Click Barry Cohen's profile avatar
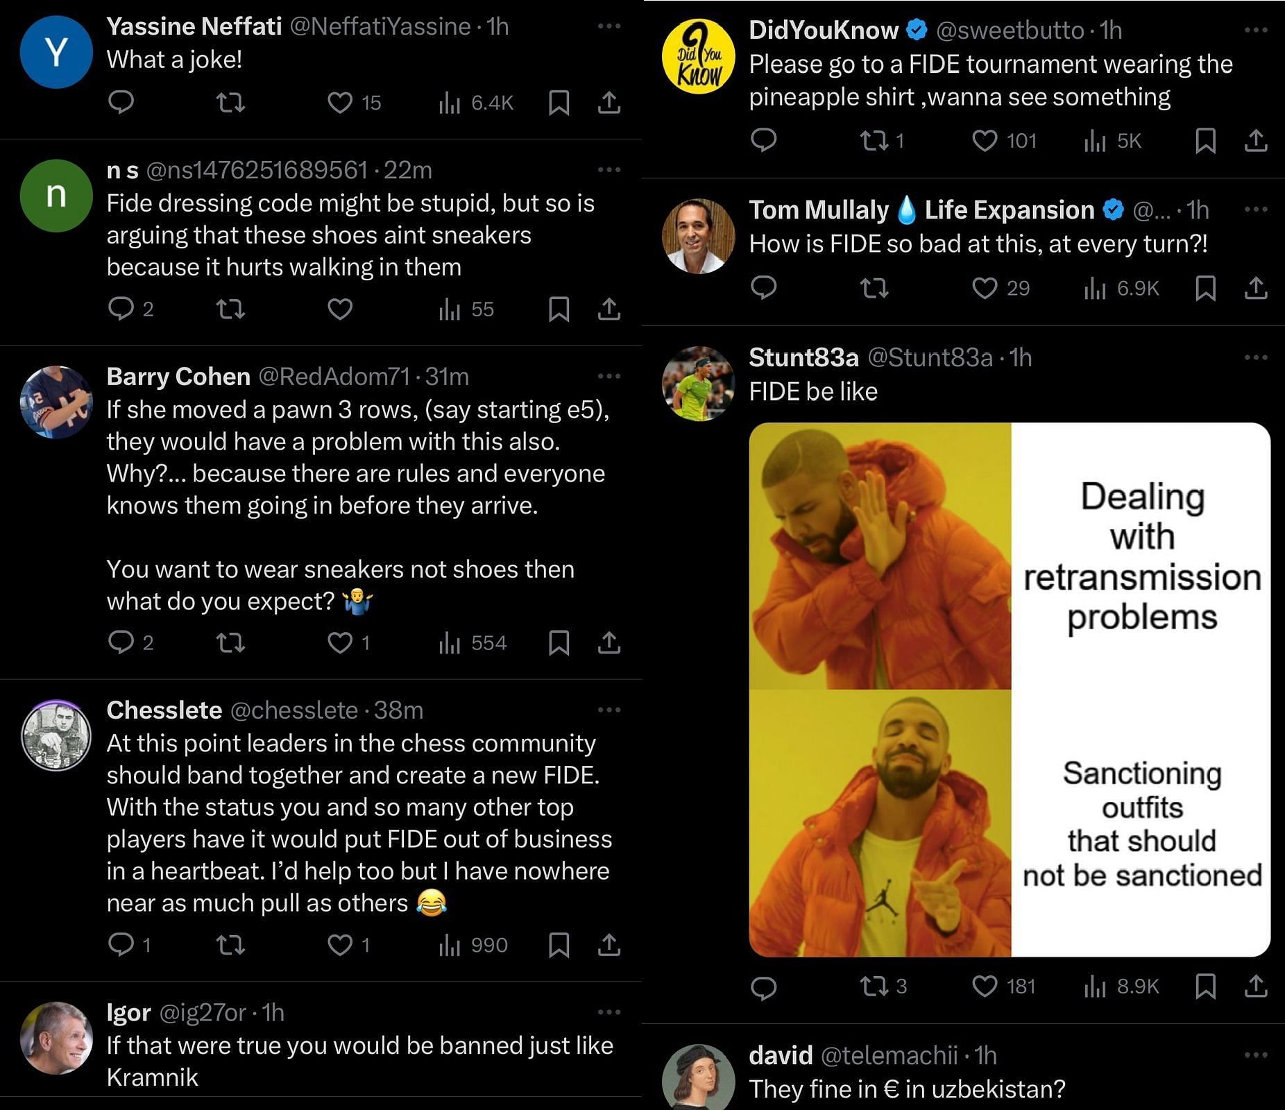The width and height of the screenshot is (1285, 1110). (56, 402)
